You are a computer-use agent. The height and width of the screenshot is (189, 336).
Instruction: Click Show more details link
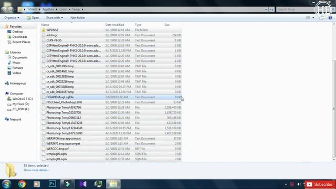click(36, 170)
